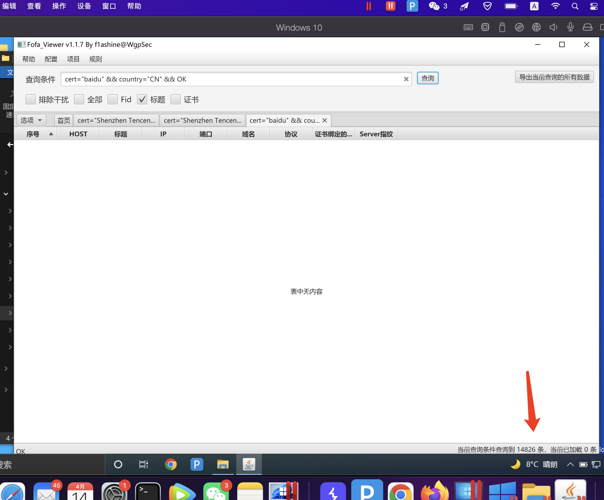Open File Explorer in the Windows taskbar
This screenshot has height=500, width=604.
pyautogui.click(x=223, y=464)
